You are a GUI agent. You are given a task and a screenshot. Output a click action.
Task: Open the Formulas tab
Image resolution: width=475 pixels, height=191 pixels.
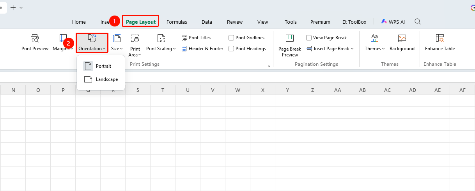point(177,22)
